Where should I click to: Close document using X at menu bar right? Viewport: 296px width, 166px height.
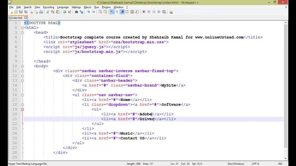286,7
